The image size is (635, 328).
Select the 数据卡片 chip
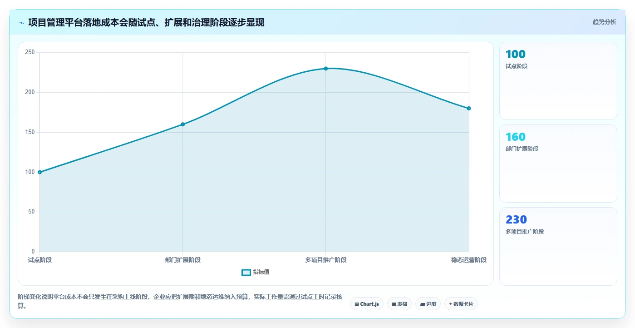pyautogui.click(x=461, y=304)
